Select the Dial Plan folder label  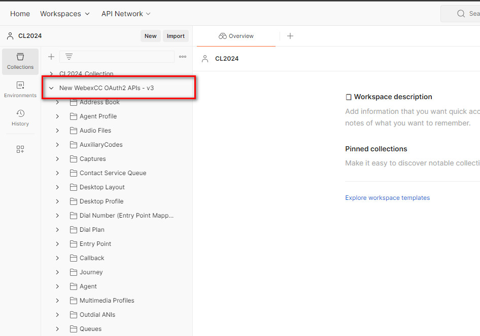click(92, 230)
